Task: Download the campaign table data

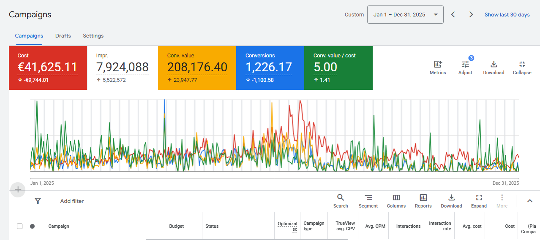Action: [x=451, y=201]
